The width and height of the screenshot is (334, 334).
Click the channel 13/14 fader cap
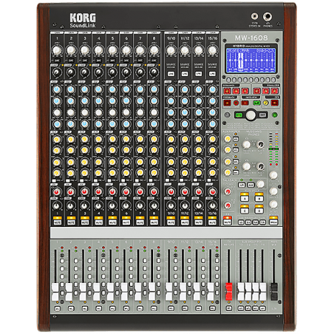[x=197, y=292]
